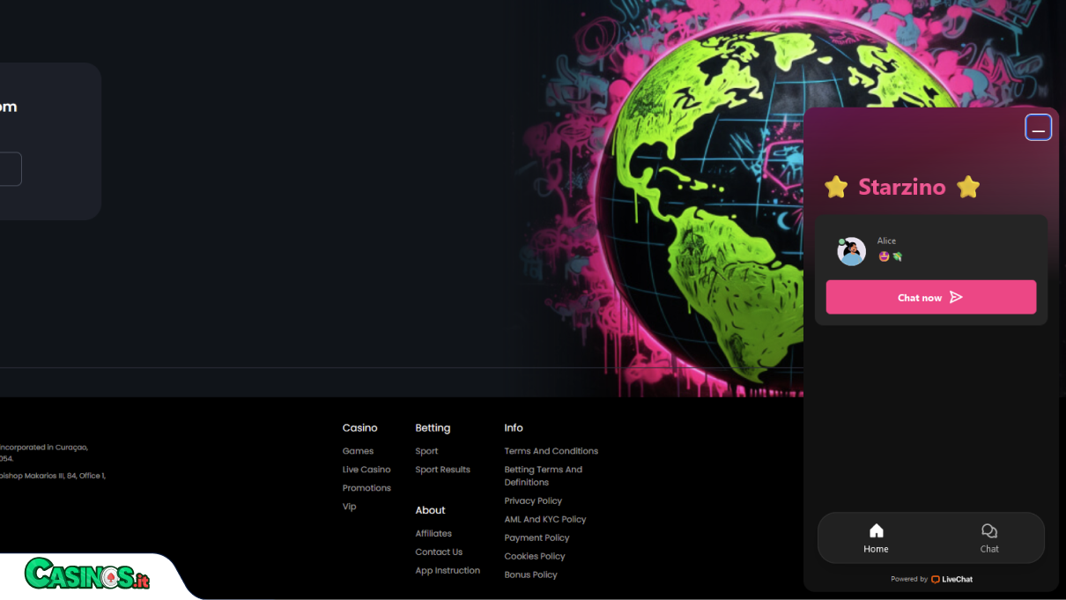Open the Affiliates link
The width and height of the screenshot is (1066, 600).
click(x=433, y=534)
